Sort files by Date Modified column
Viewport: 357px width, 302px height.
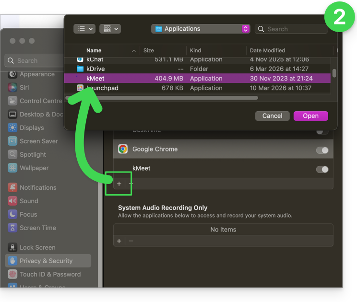(267, 50)
